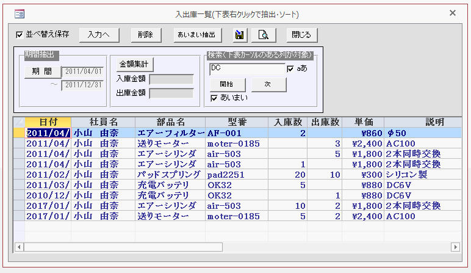Click the 社員名 column header

coord(103,122)
